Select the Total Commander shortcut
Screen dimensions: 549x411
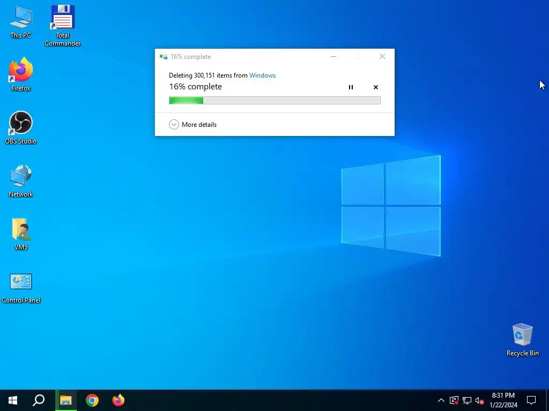(x=62, y=25)
